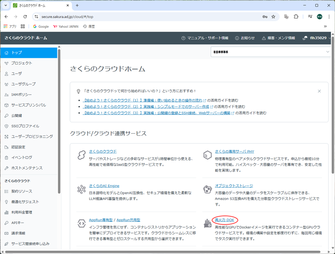Dismiss the getting-started guide box
This screenshot has width=335, height=254.
[x=319, y=91]
